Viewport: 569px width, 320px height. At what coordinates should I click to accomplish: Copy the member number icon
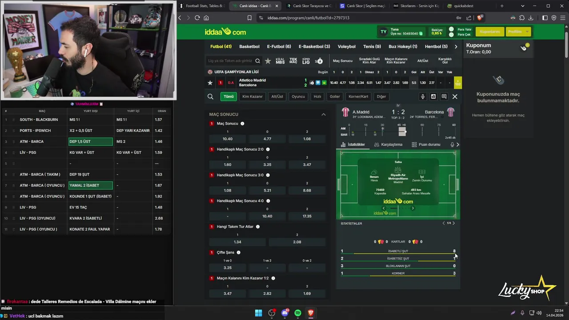[421, 34]
